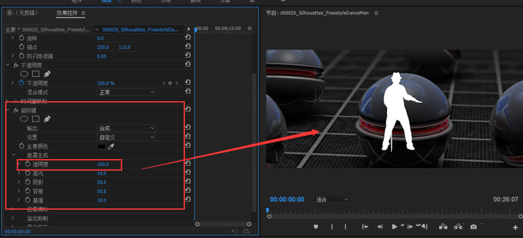523x238 pixels.
Task: Select the pen mask tool under 超级键
Action: 47,119
